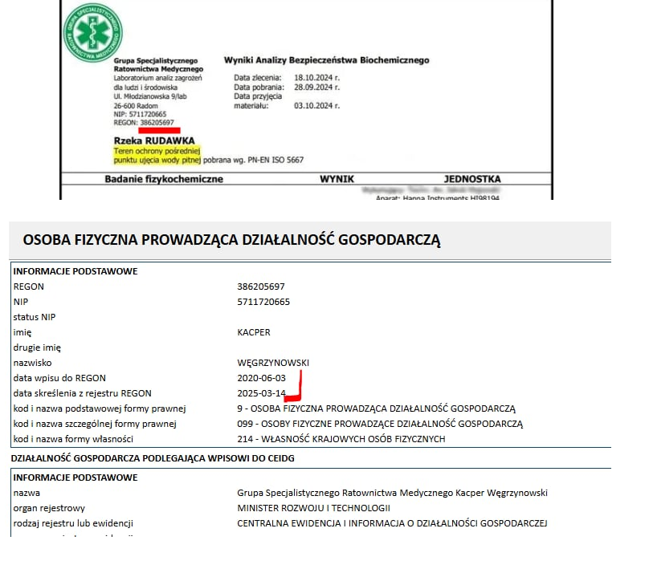The width and height of the screenshot is (649, 565).
Task: Click the red underline beneath the letterhead REGON
Action: tap(159, 130)
